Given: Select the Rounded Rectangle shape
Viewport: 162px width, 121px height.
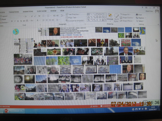Looking at the screenshot, I should click(x=103, y=14).
